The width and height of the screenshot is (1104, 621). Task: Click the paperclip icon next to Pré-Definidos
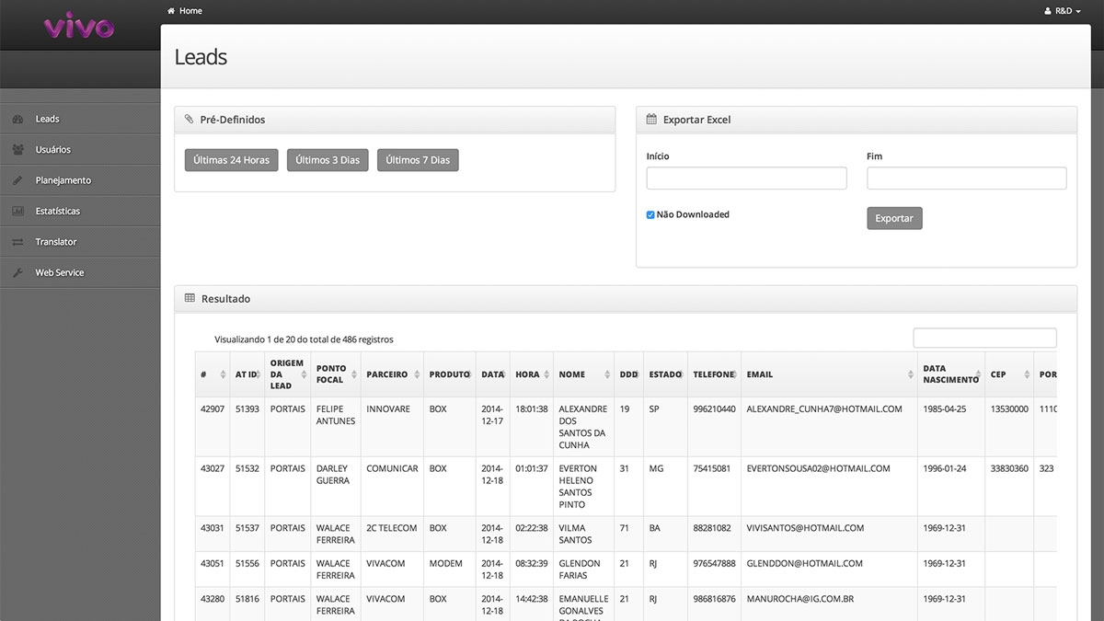189,120
